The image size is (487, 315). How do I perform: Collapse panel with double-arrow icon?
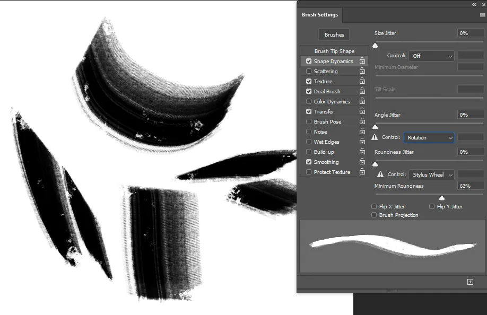coord(474,4)
